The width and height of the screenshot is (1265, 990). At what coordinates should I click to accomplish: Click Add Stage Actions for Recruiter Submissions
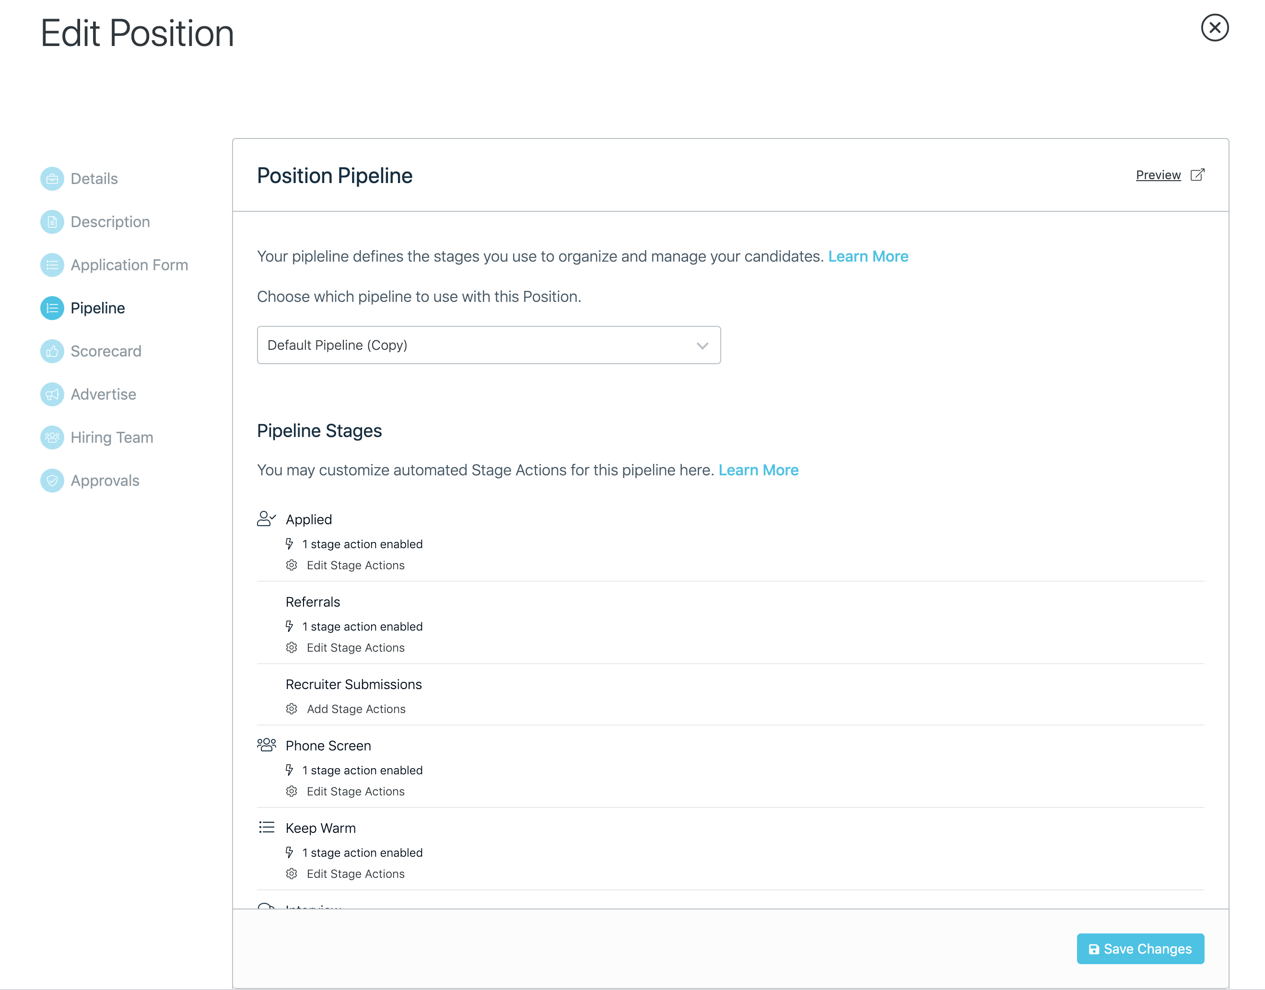click(355, 709)
